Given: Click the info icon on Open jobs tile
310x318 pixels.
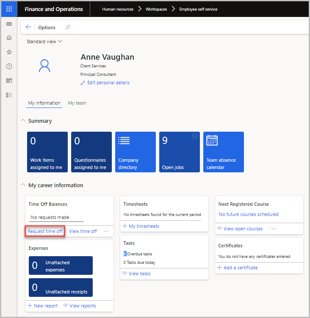Looking at the screenshot, I should 194,136.
